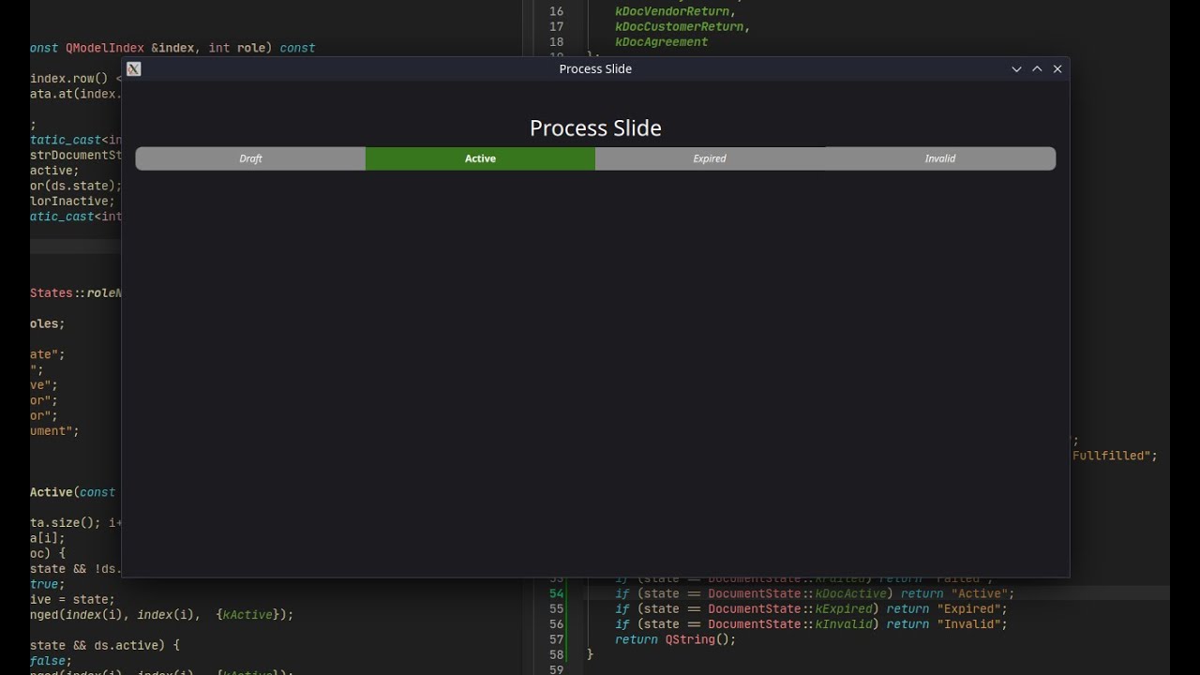Viewport: 1200px width, 675px height.
Task: Click the Process Slide heading text
Action: [595, 128]
